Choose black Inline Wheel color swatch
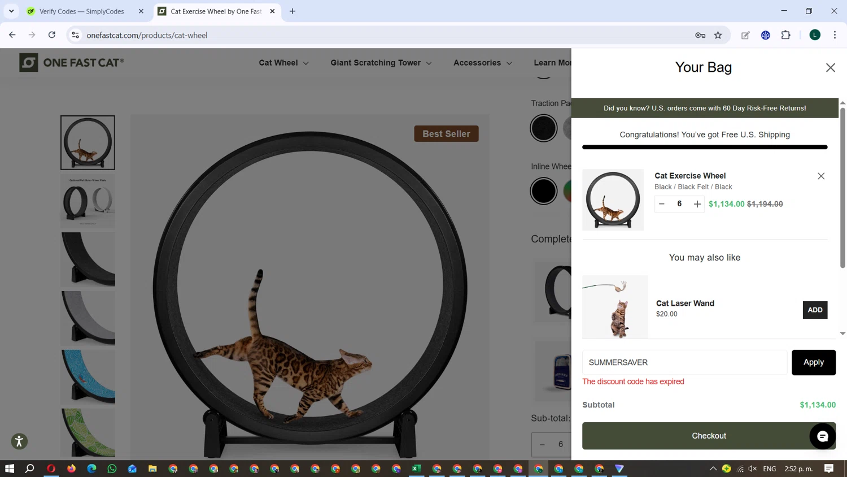 pos(544,191)
